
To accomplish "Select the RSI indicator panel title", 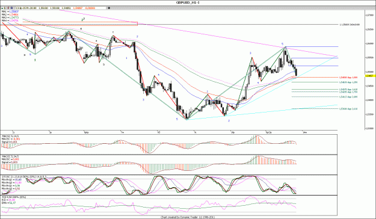I will coord(14,197).
